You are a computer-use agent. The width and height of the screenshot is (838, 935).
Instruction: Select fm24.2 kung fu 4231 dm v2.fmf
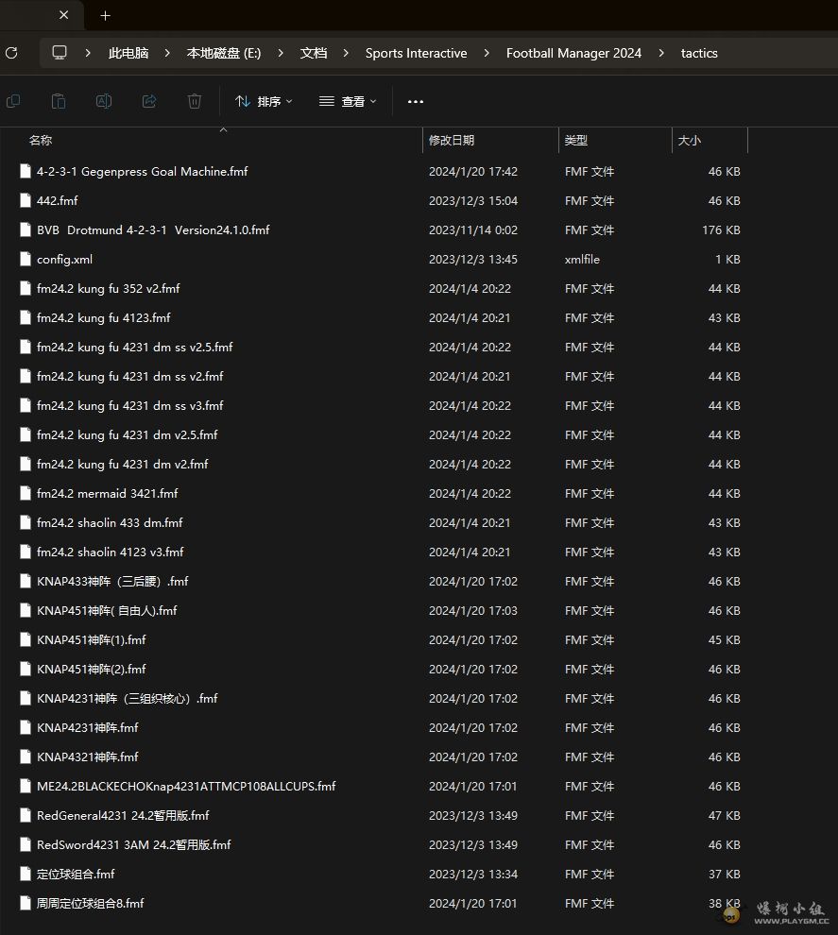pyautogui.click(x=122, y=464)
